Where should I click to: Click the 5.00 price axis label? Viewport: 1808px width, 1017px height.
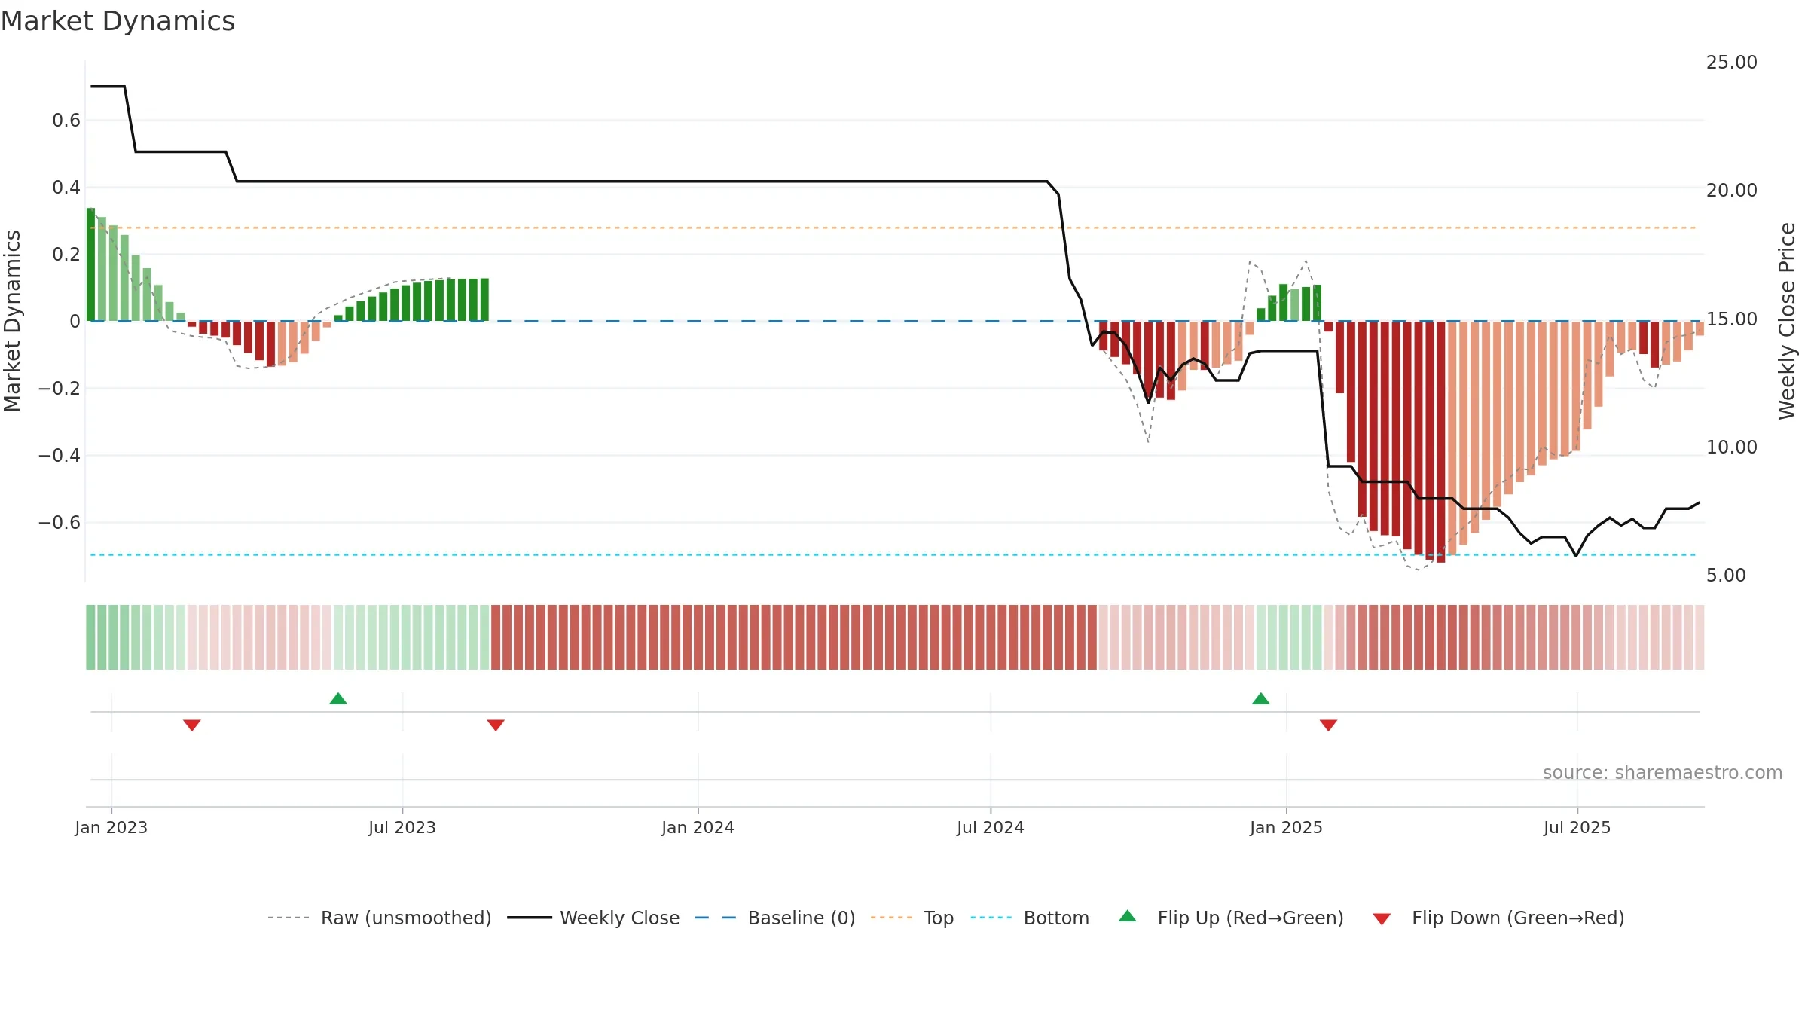point(1726,575)
